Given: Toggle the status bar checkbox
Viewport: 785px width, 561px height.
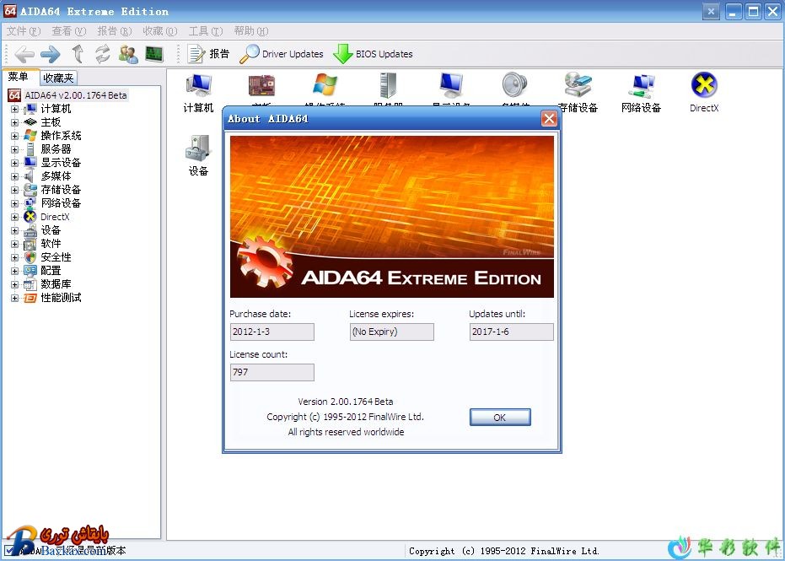Looking at the screenshot, I should (x=9, y=551).
